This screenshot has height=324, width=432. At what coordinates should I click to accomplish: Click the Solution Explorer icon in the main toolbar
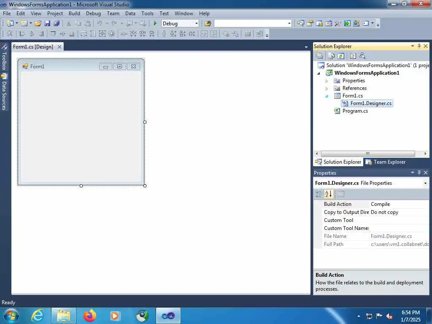(x=300, y=24)
